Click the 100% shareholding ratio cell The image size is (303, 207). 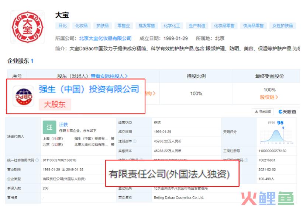pyautogui.click(x=196, y=94)
